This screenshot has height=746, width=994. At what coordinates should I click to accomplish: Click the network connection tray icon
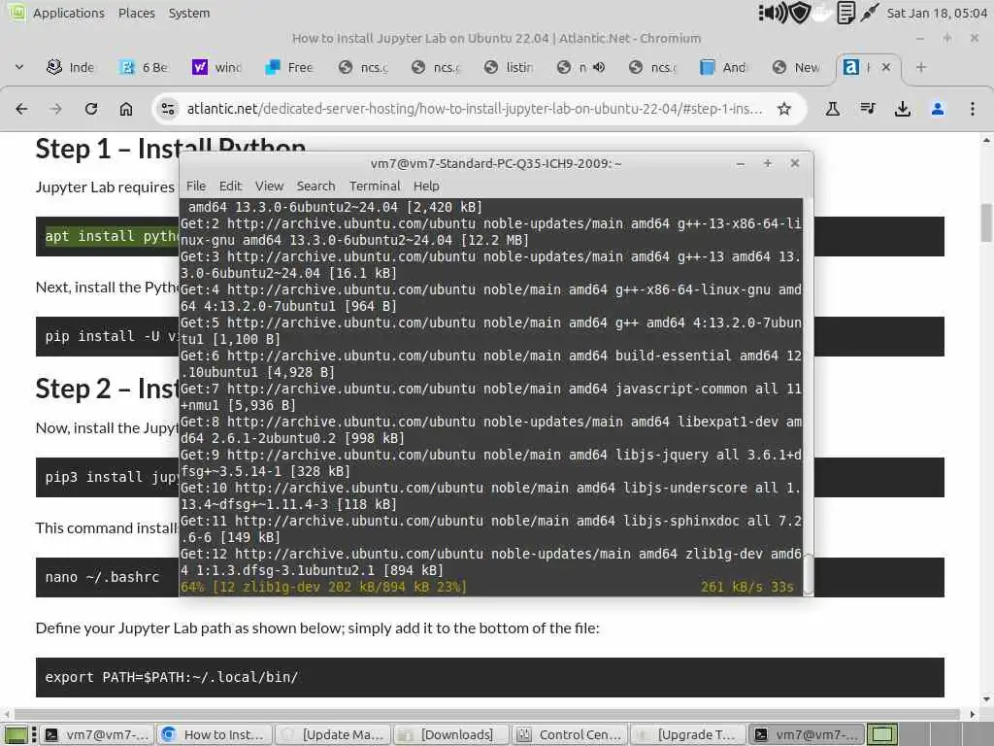(x=869, y=13)
